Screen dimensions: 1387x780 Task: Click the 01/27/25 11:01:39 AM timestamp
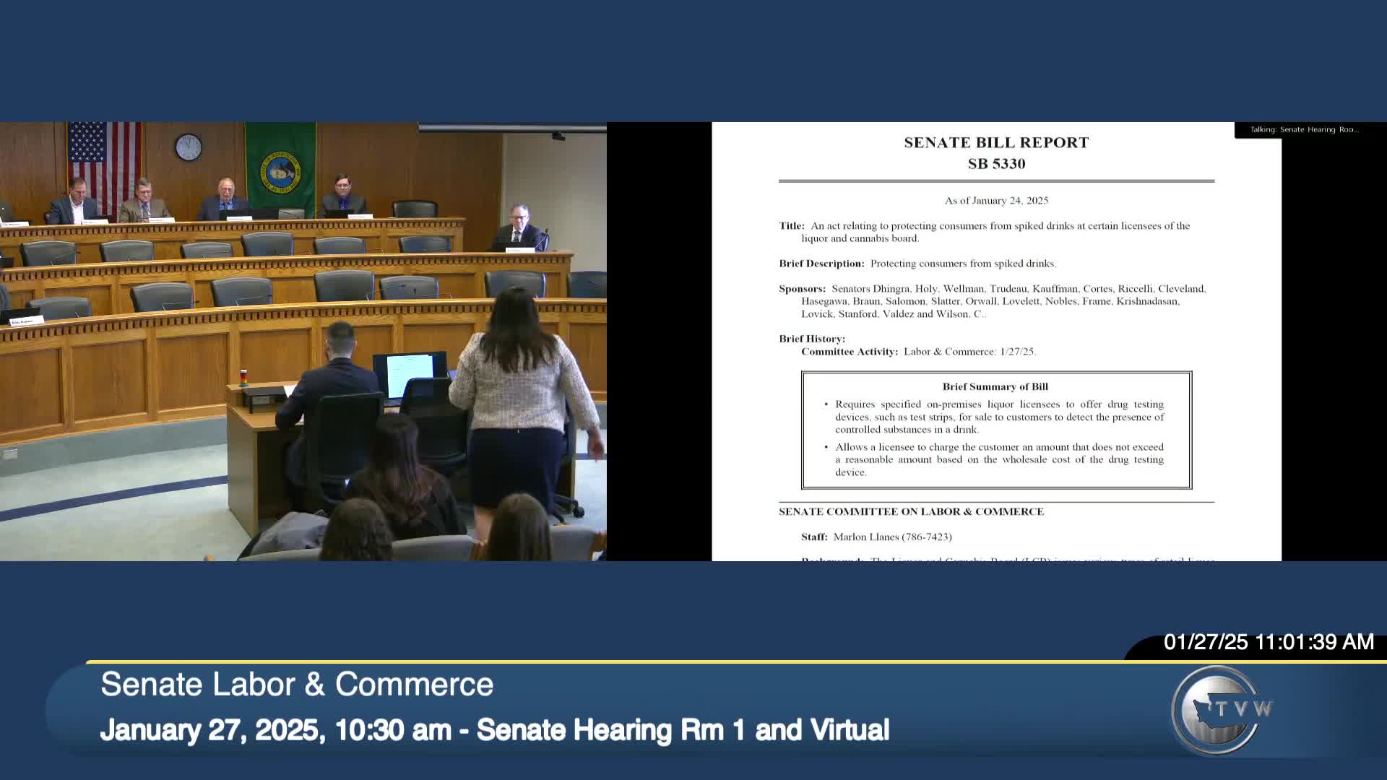[x=1269, y=642]
